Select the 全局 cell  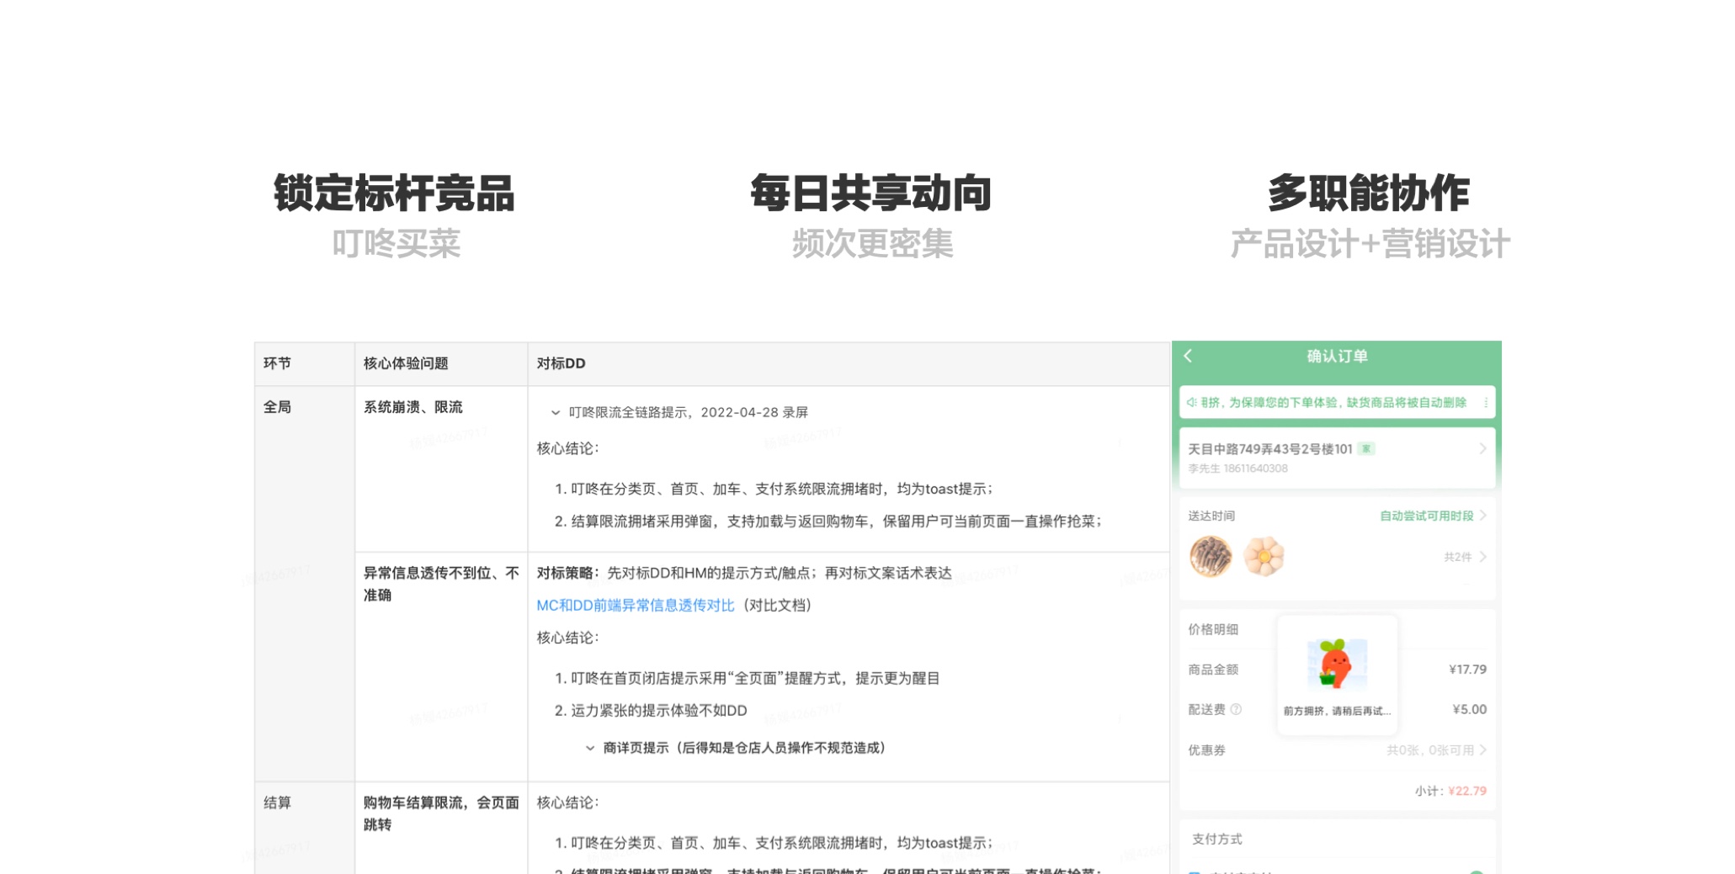click(305, 584)
